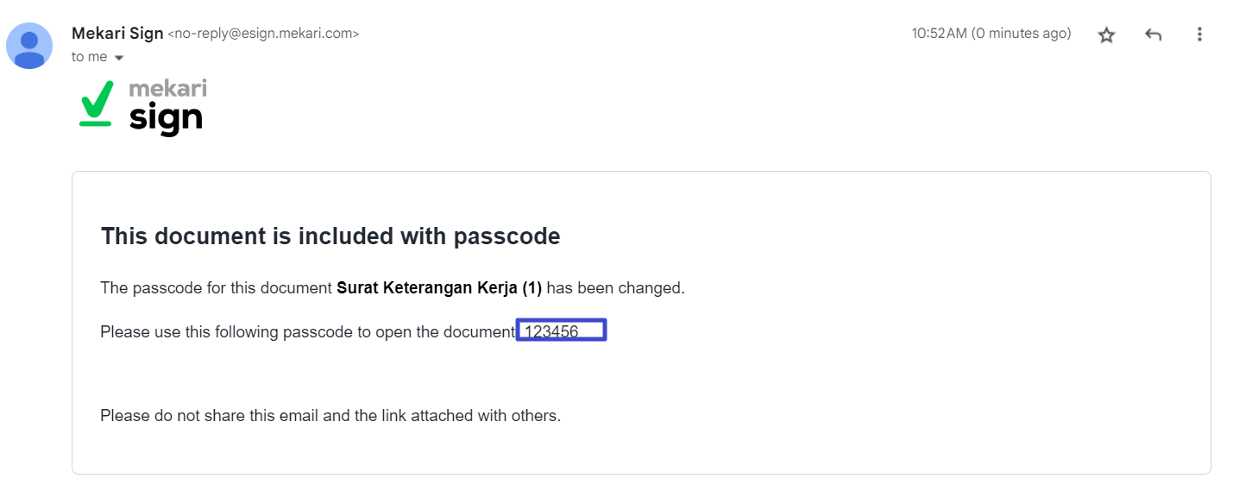
Task: Click the "to me" recipient text
Action: (x=89, y=57)
